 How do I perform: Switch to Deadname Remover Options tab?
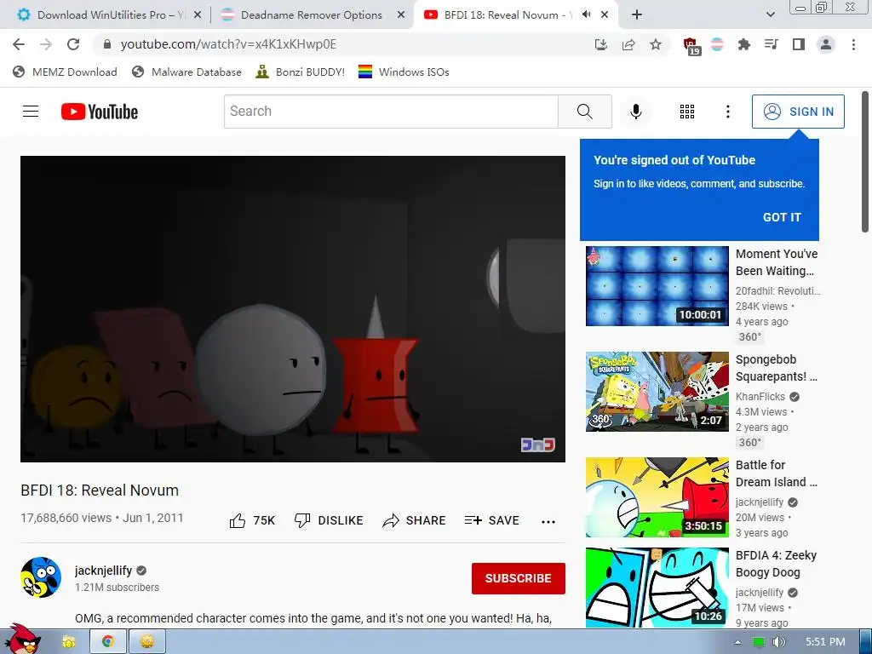click(312, 15)
